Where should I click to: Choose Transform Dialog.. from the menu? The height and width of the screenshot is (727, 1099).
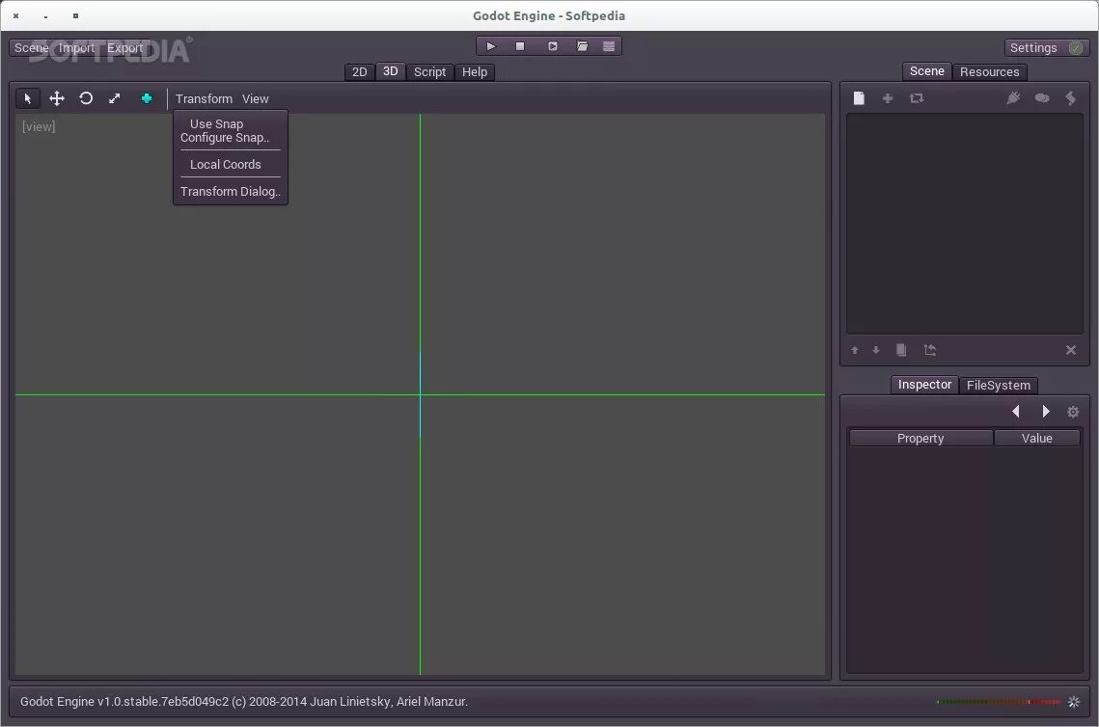click(x=230, y=191)
